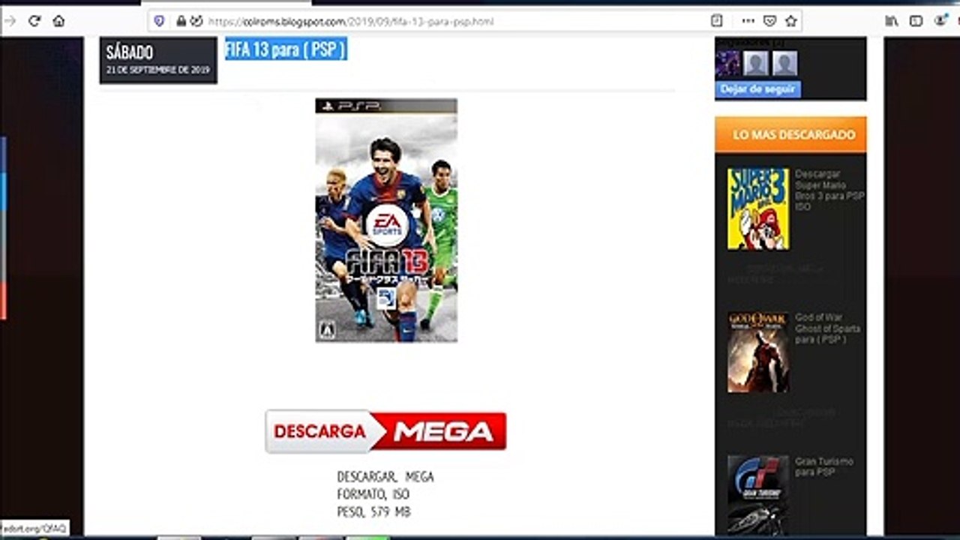Screen dimensions: 960x540
Task: Open the page actions three-dot menu
Action: [x=748, y=21]
